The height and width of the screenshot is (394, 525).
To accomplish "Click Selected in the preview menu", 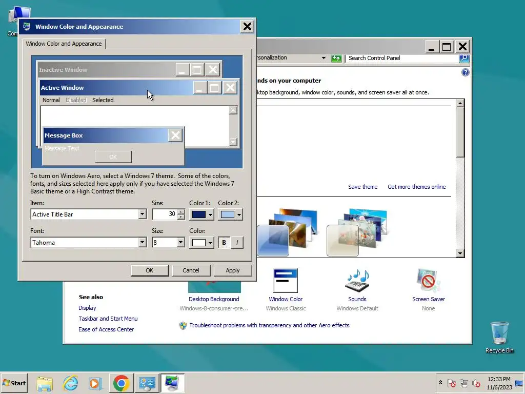I will tap(103, 100).
